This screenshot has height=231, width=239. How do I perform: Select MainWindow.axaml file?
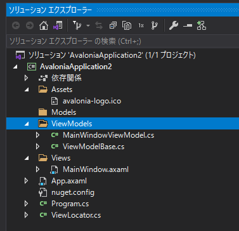[96, 169]
